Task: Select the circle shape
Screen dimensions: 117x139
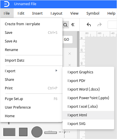Action: point(37,132)
